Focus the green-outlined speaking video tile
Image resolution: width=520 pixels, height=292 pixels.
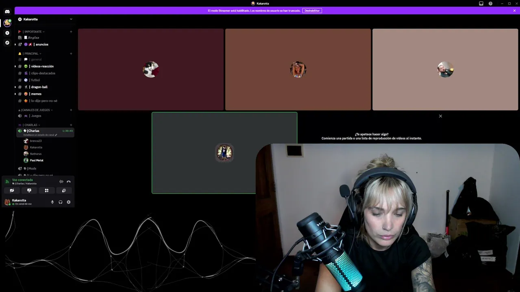coord(224,152)
